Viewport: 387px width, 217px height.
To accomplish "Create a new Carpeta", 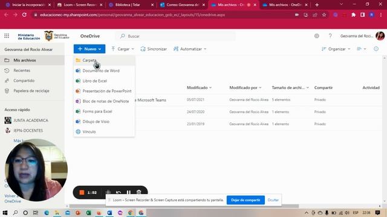I will (104, 60).
